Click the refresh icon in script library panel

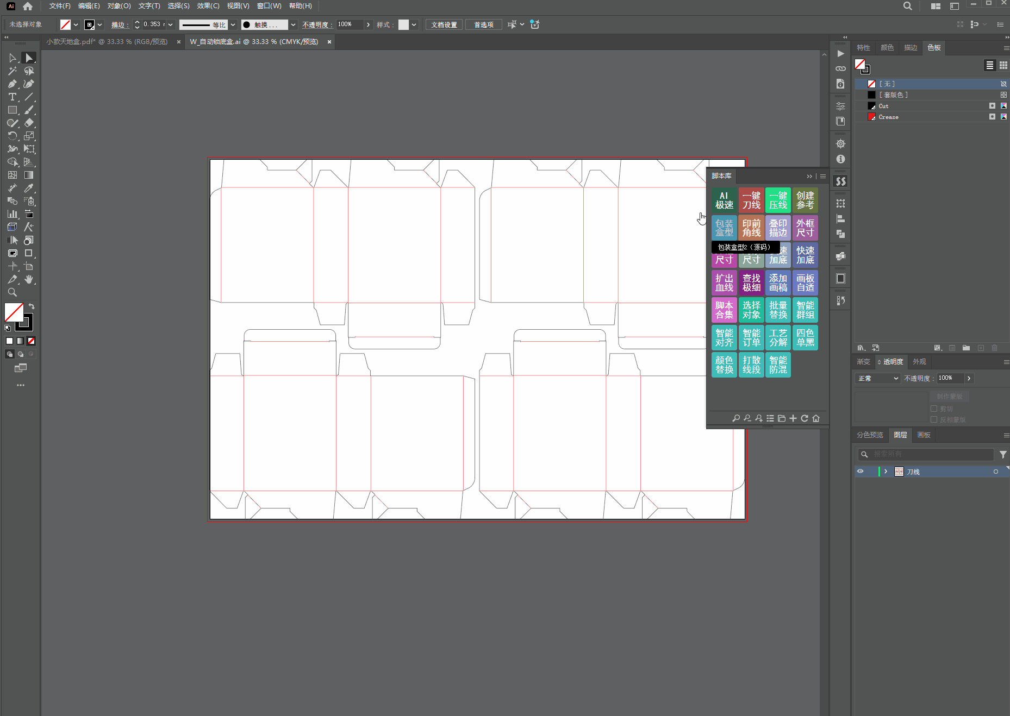pos(805,418)
